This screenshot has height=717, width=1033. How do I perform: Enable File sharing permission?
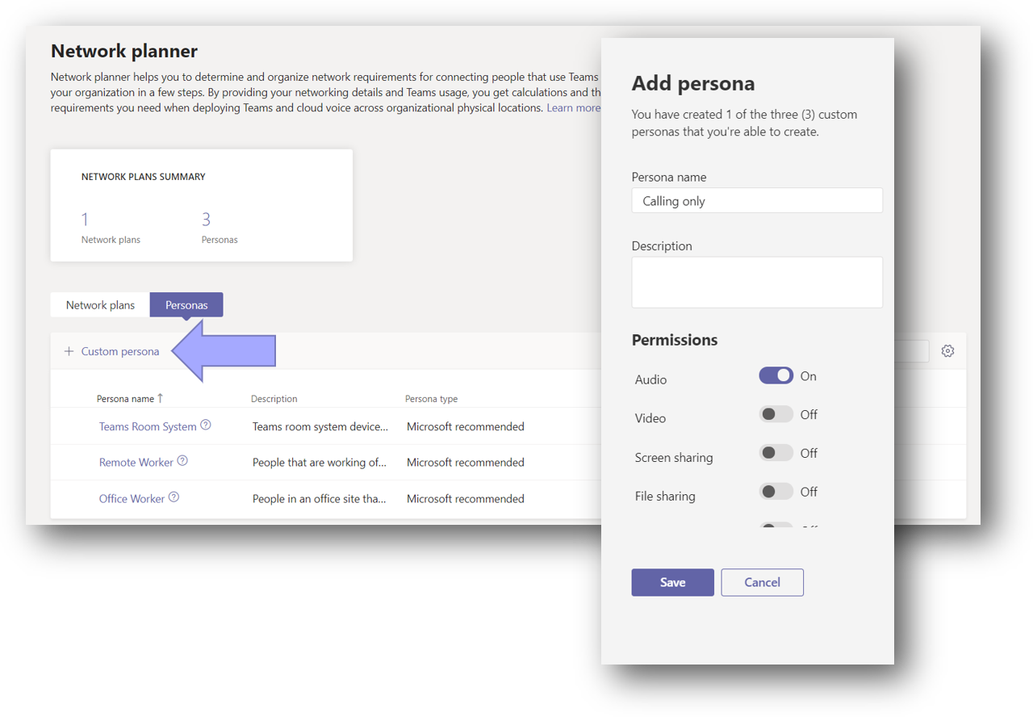point(776,491)
